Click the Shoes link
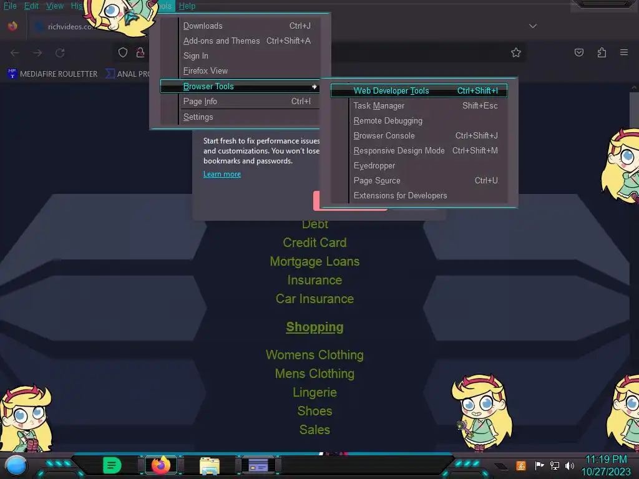This screenshot has width=639, height=479. (315, 411)
